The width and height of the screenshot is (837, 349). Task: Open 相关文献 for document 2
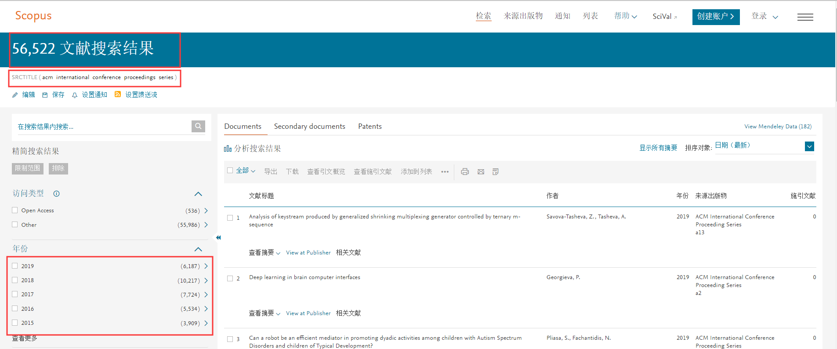[x=348, y=313]
